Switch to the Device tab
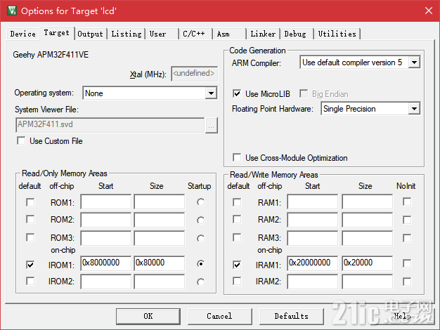 click(x=22, y=34)
